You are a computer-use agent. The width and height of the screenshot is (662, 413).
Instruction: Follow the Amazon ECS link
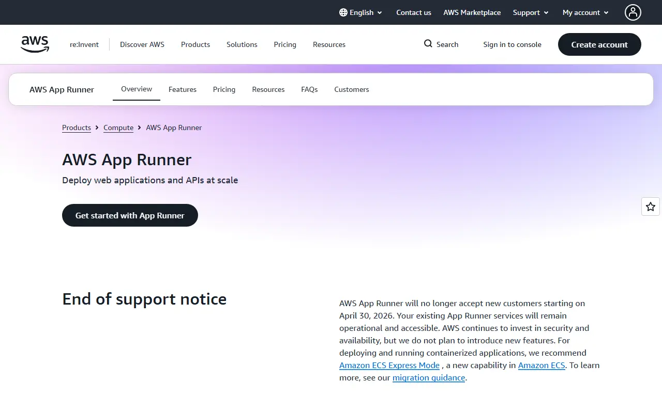pos(541,365)
